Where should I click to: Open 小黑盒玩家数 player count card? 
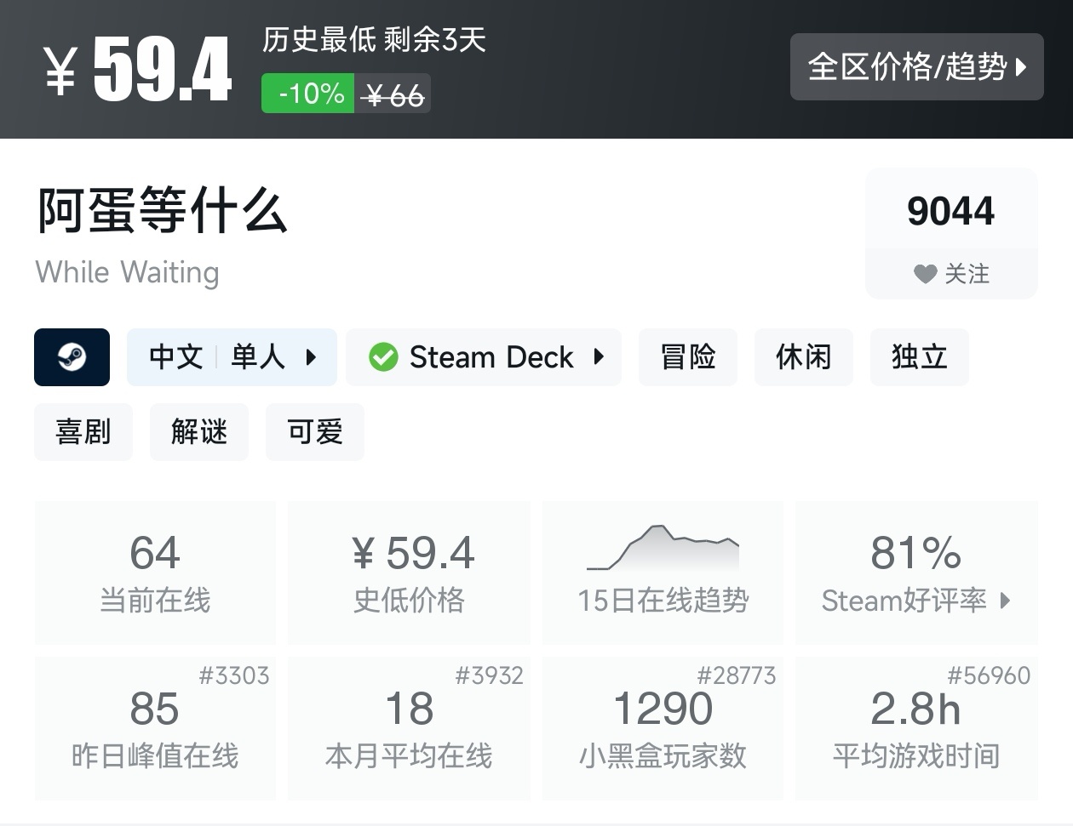pos(663,728)
